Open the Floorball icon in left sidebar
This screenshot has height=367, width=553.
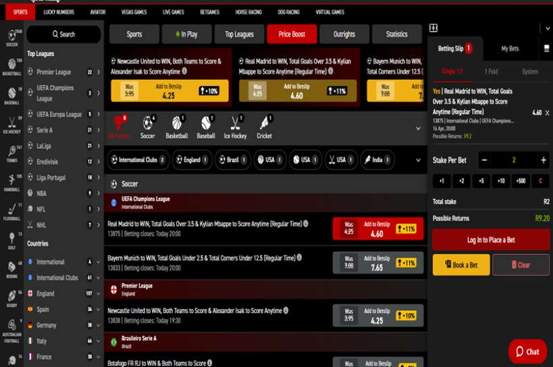click(x=11, y=212)
